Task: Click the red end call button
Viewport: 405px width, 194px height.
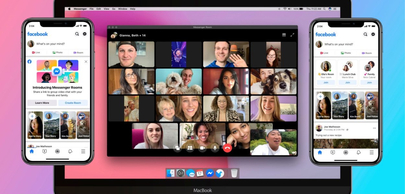Action: point(227,148)
